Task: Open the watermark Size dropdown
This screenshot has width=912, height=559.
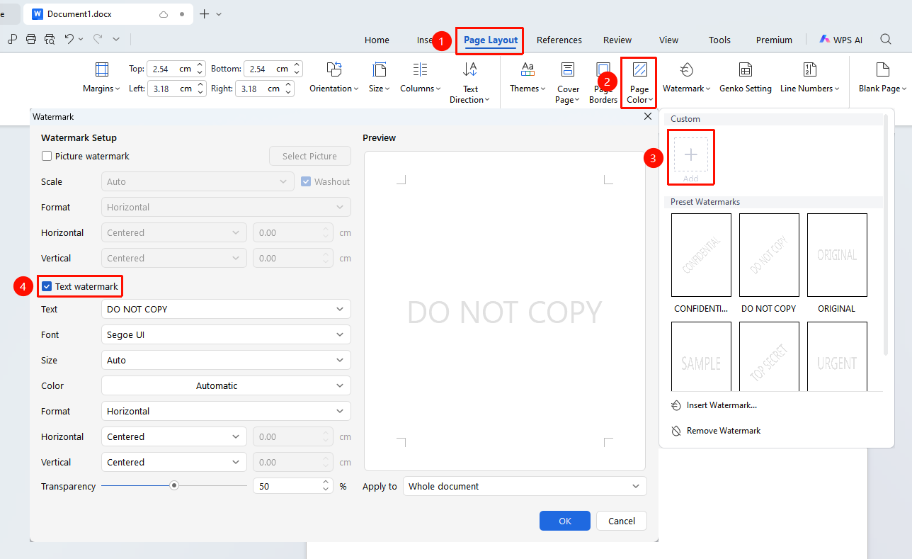Action: tap(226, 360)
